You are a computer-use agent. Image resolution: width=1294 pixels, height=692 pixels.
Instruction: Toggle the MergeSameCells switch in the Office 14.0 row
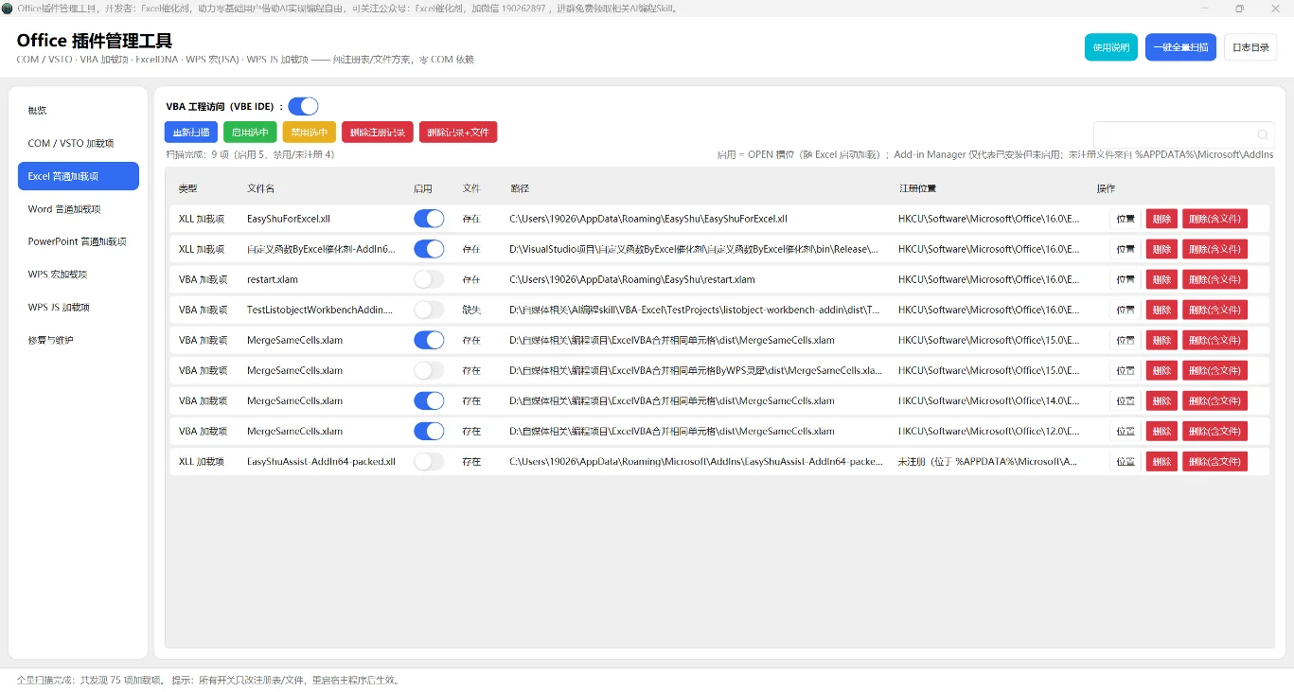[429, 400]
